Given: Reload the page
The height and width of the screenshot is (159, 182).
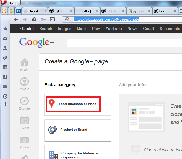Looking at the screenshot, I should coord(34,19).
